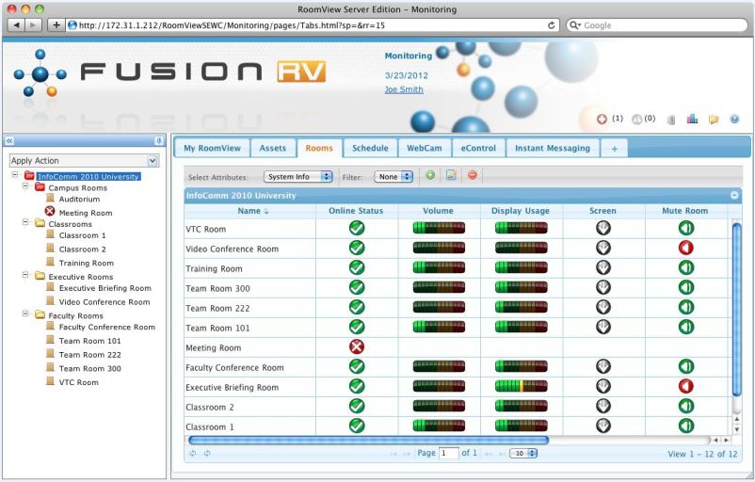Switch to the Schedule tab

coord(370,148)
